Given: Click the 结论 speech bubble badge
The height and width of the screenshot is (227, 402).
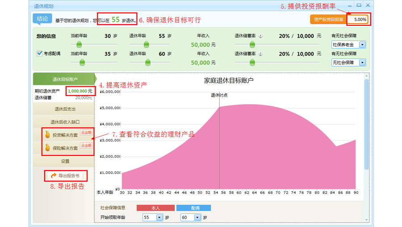Looking at the screenshot, I should 42,19.
